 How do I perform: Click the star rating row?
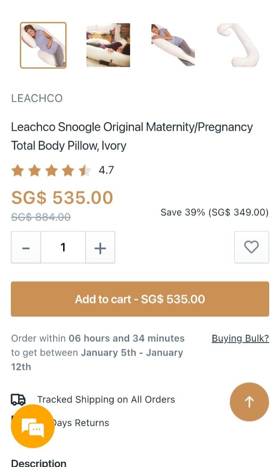[51, 171]
